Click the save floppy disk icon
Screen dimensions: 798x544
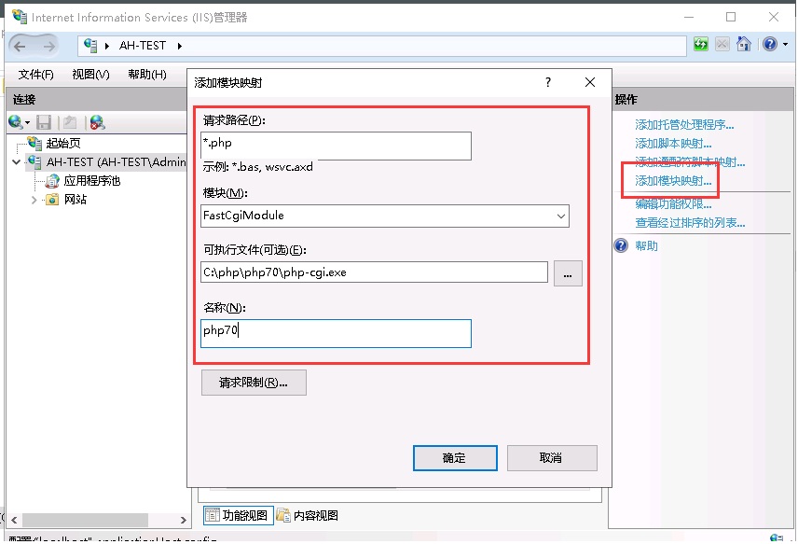coord(44,122)
